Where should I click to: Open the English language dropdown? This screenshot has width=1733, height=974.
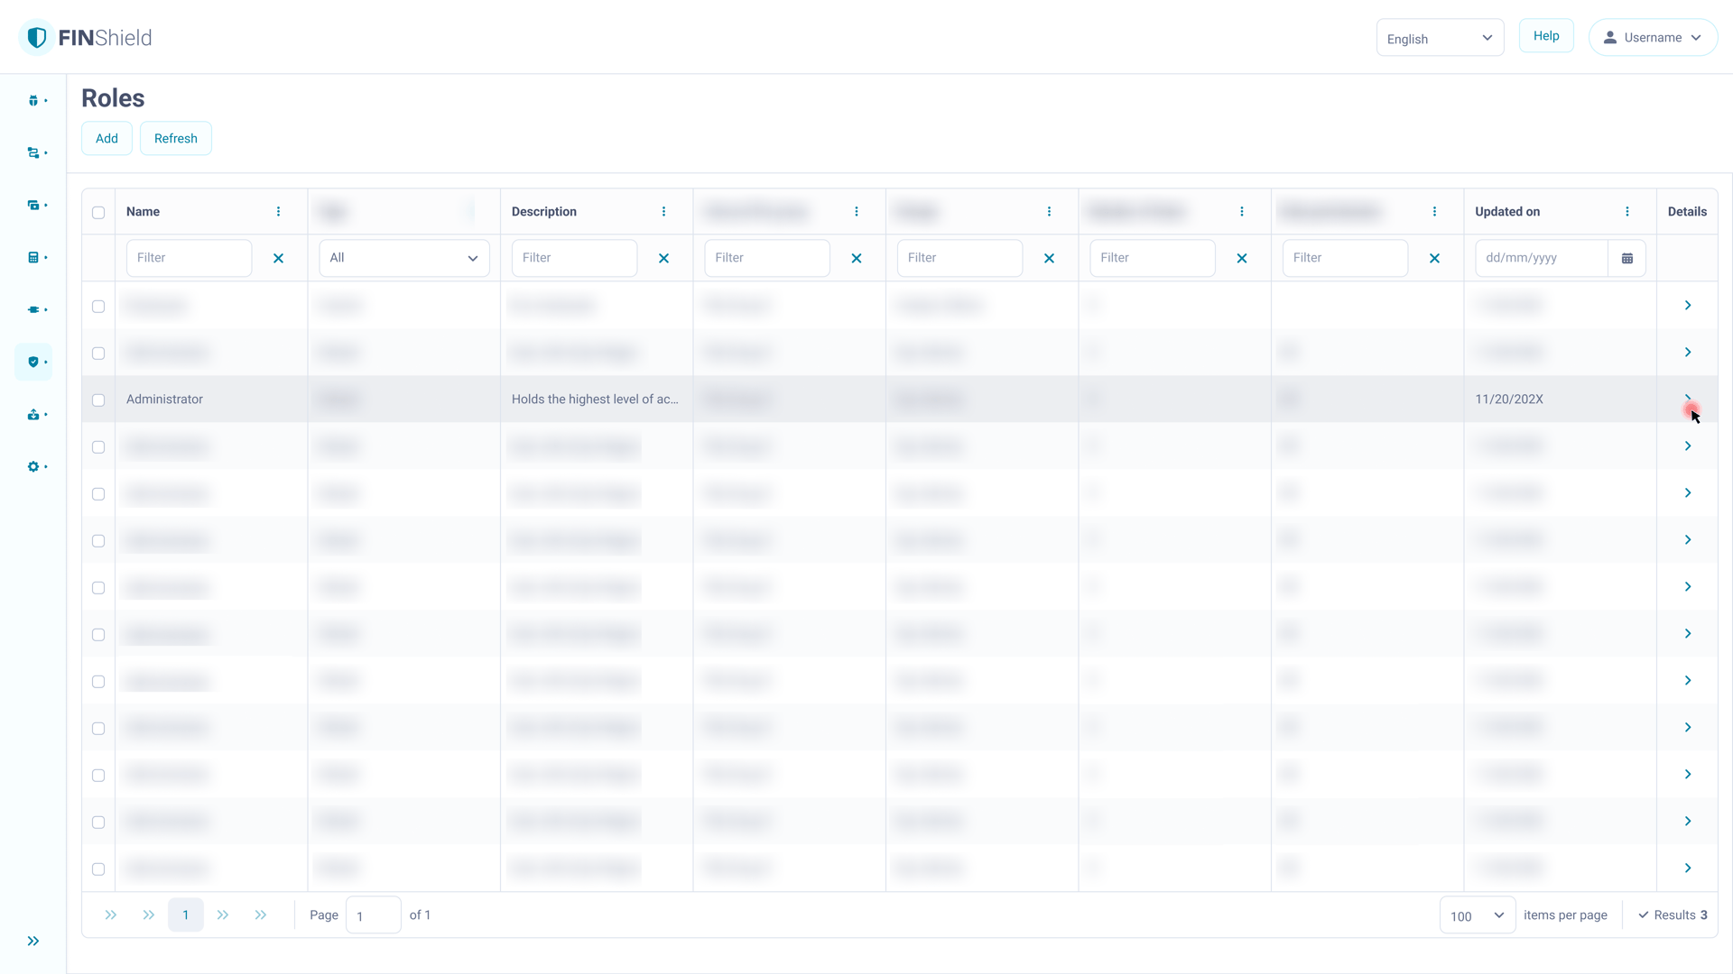point(1440,39)
